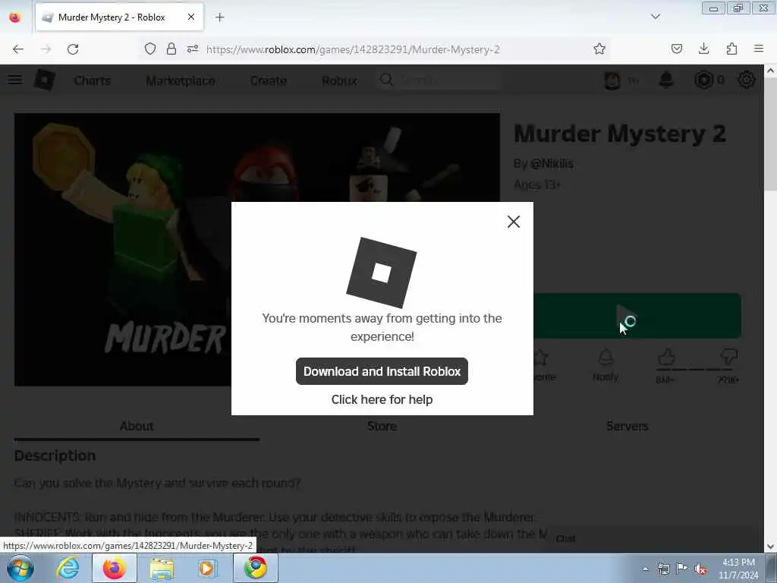Save page to Pocket
This screenshot has height=583, width=777.
pos(676,49)
